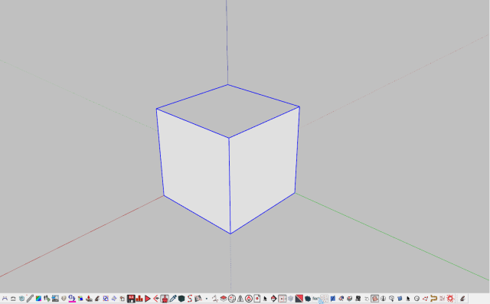
Task: Click the dark solid cube icon
Action: 181,299
